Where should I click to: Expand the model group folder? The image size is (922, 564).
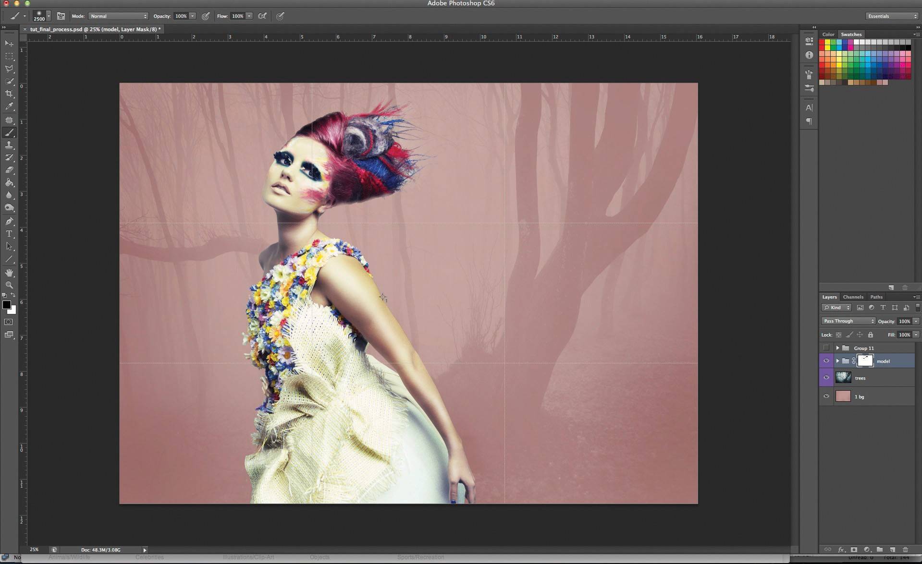[837, 361]
